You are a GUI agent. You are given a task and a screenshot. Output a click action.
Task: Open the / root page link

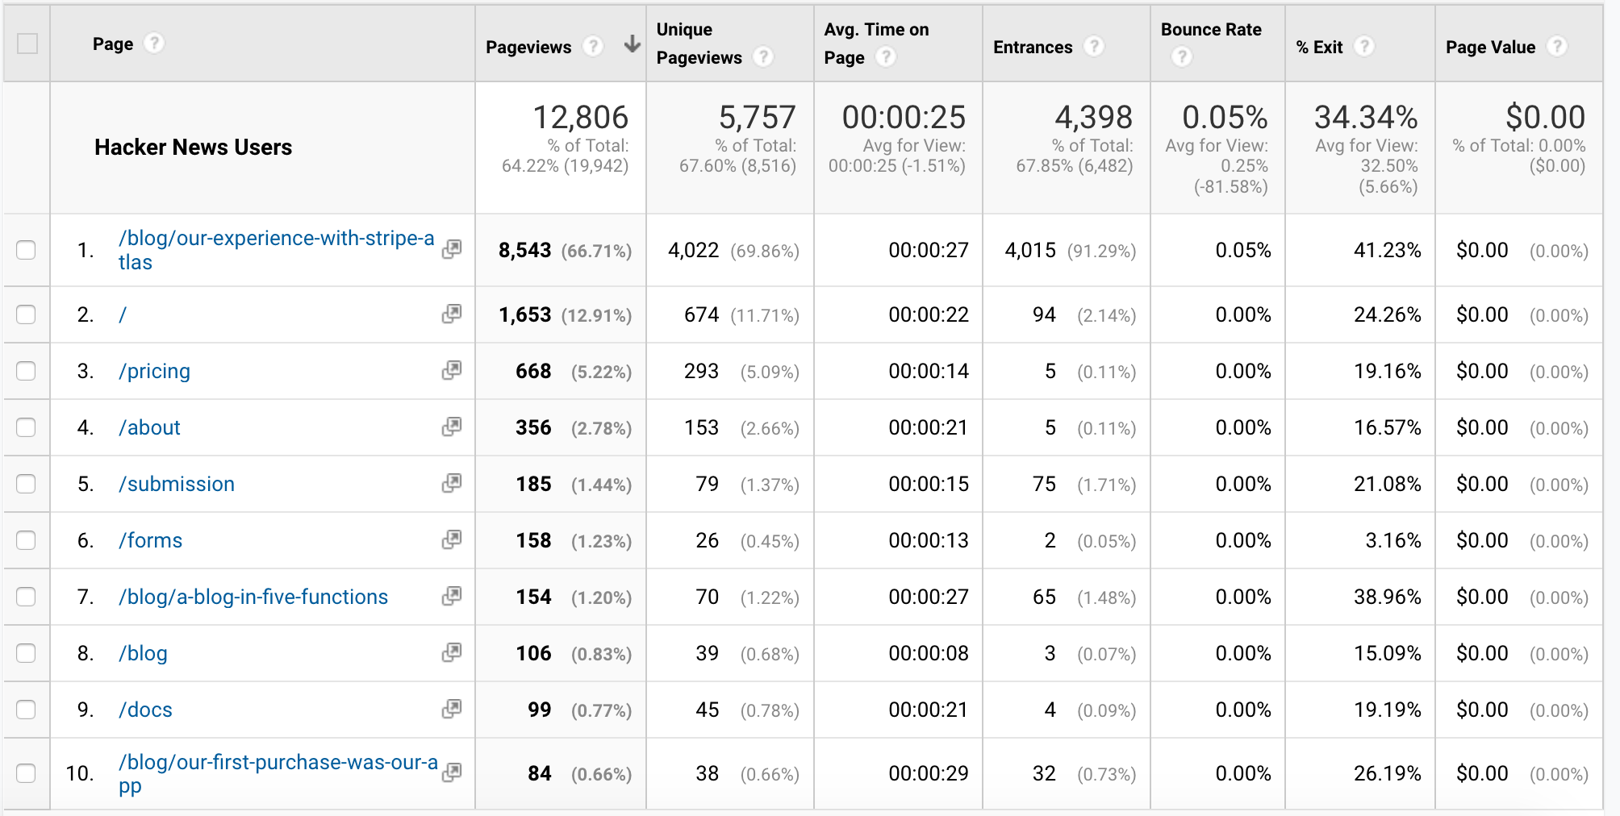[x=123, y=314]
